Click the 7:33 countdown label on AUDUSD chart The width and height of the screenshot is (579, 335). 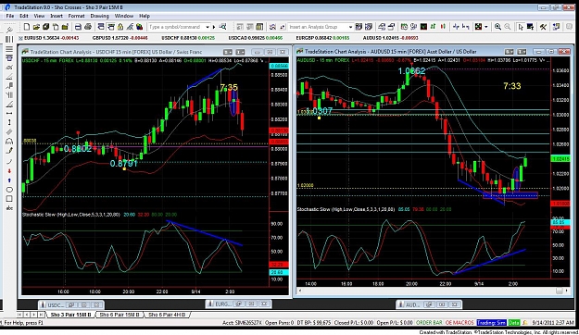[x=511, y=86]
